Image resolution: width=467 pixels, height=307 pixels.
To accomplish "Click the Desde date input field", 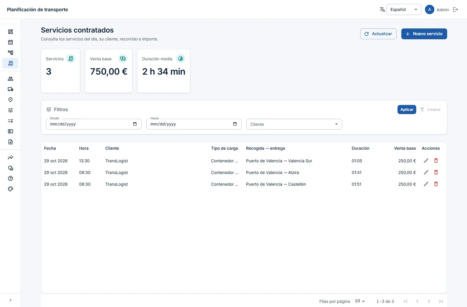I will [94, 124].
